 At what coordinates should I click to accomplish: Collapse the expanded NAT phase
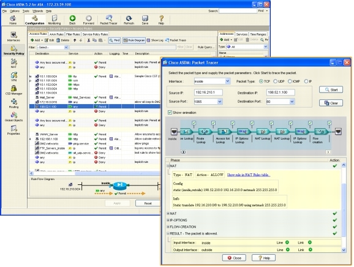(168, 166)
